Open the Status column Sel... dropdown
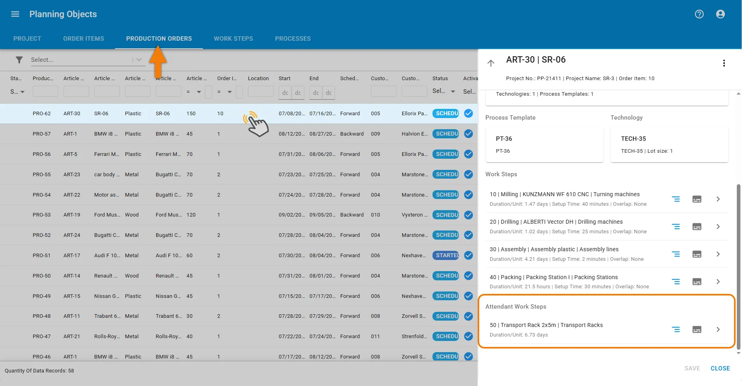 tap(444, 91)
